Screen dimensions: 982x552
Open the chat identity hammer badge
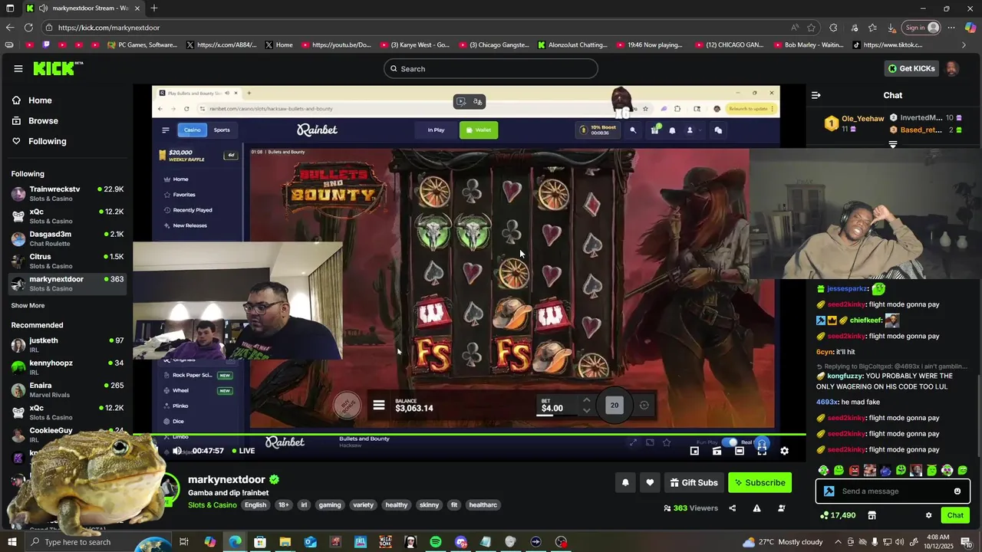(829, 491)
